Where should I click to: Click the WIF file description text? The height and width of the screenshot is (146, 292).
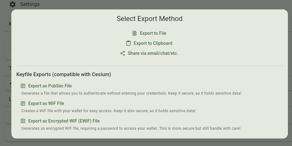coord(108,111)
